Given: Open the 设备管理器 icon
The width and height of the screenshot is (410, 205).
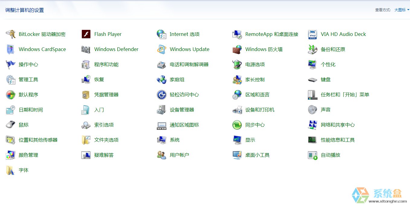Looking at the screenshot, I should coord(162,110).
